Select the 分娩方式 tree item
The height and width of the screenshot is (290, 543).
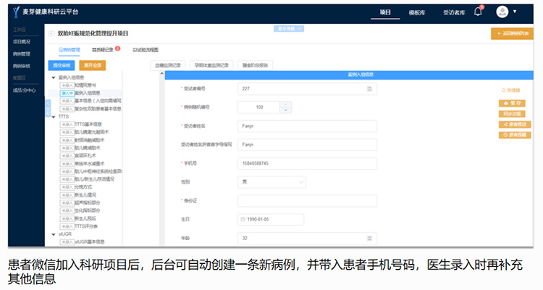pos(76,187)
